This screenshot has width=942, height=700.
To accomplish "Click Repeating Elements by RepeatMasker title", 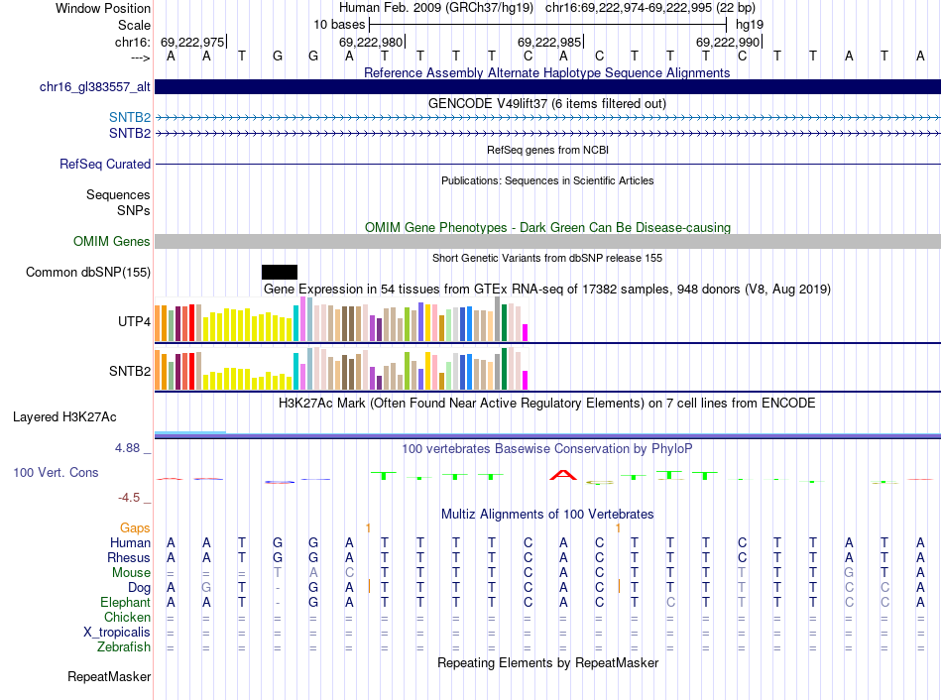I will tap(547, 662).
